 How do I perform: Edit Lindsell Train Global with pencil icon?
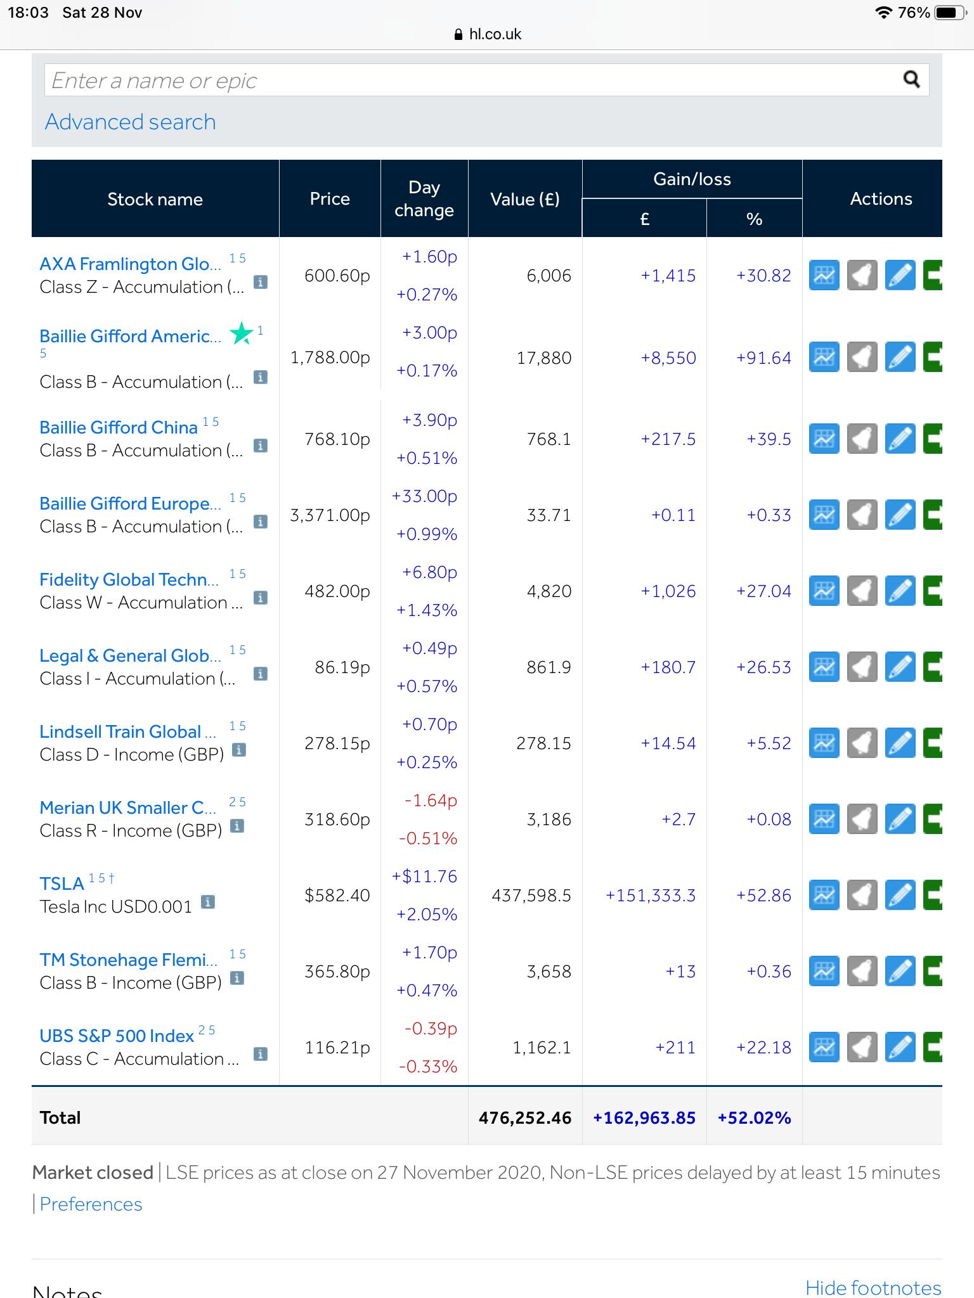(900, 743)
